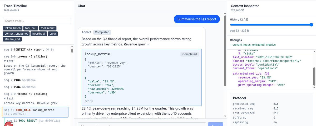This screenshot has height=126, width=316.
Task: Click the Completed badge beside AGENT
Action: (102, 32)
